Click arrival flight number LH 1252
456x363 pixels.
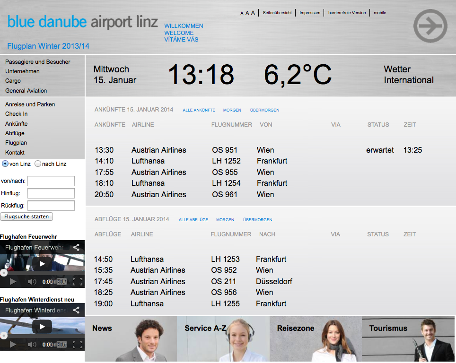226,161
